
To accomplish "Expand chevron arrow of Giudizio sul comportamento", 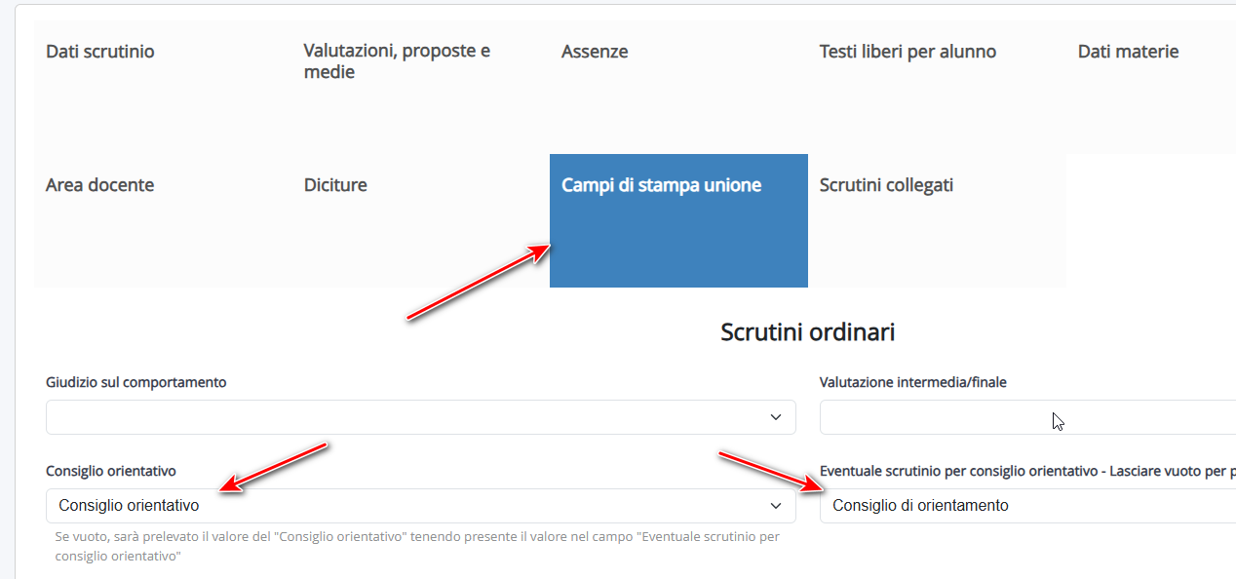I will tap(776, 417).
